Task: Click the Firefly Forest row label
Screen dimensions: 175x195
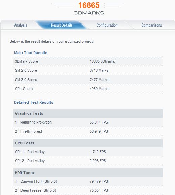Action: coord(29,131)
